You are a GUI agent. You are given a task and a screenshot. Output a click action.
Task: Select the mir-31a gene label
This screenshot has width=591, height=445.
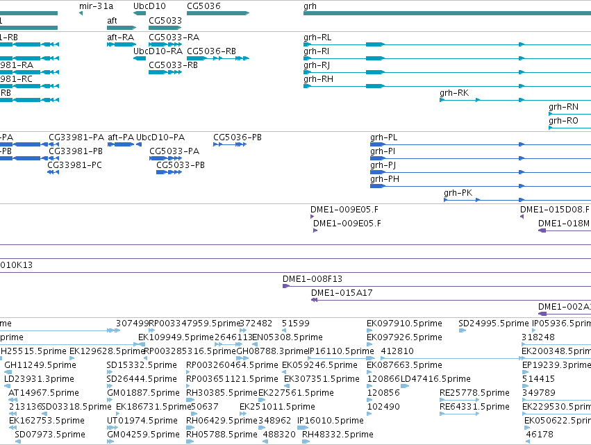pos(96,6)
